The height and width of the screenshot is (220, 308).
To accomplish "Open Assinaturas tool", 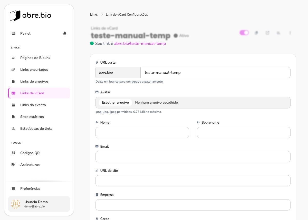I will (x=39, y=165).
